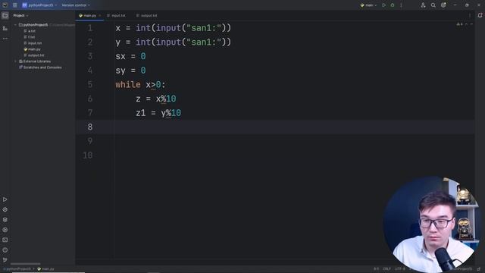
Task: Click line number 5 in the gutter
Action: pyautogui.click(x=90, y=84)
